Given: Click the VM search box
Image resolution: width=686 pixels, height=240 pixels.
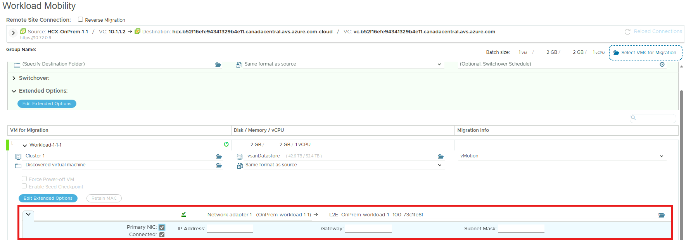Looking at the screenshot, I should [653, 118].
